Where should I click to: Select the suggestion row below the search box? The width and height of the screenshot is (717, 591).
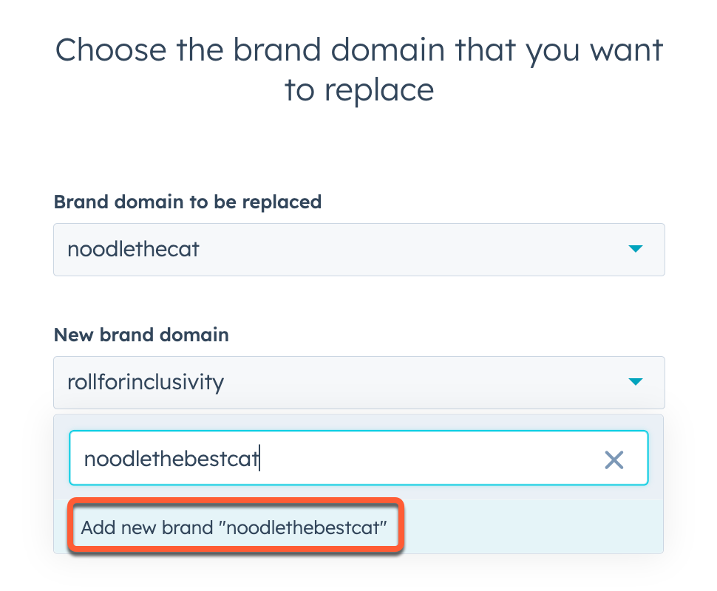235,526
